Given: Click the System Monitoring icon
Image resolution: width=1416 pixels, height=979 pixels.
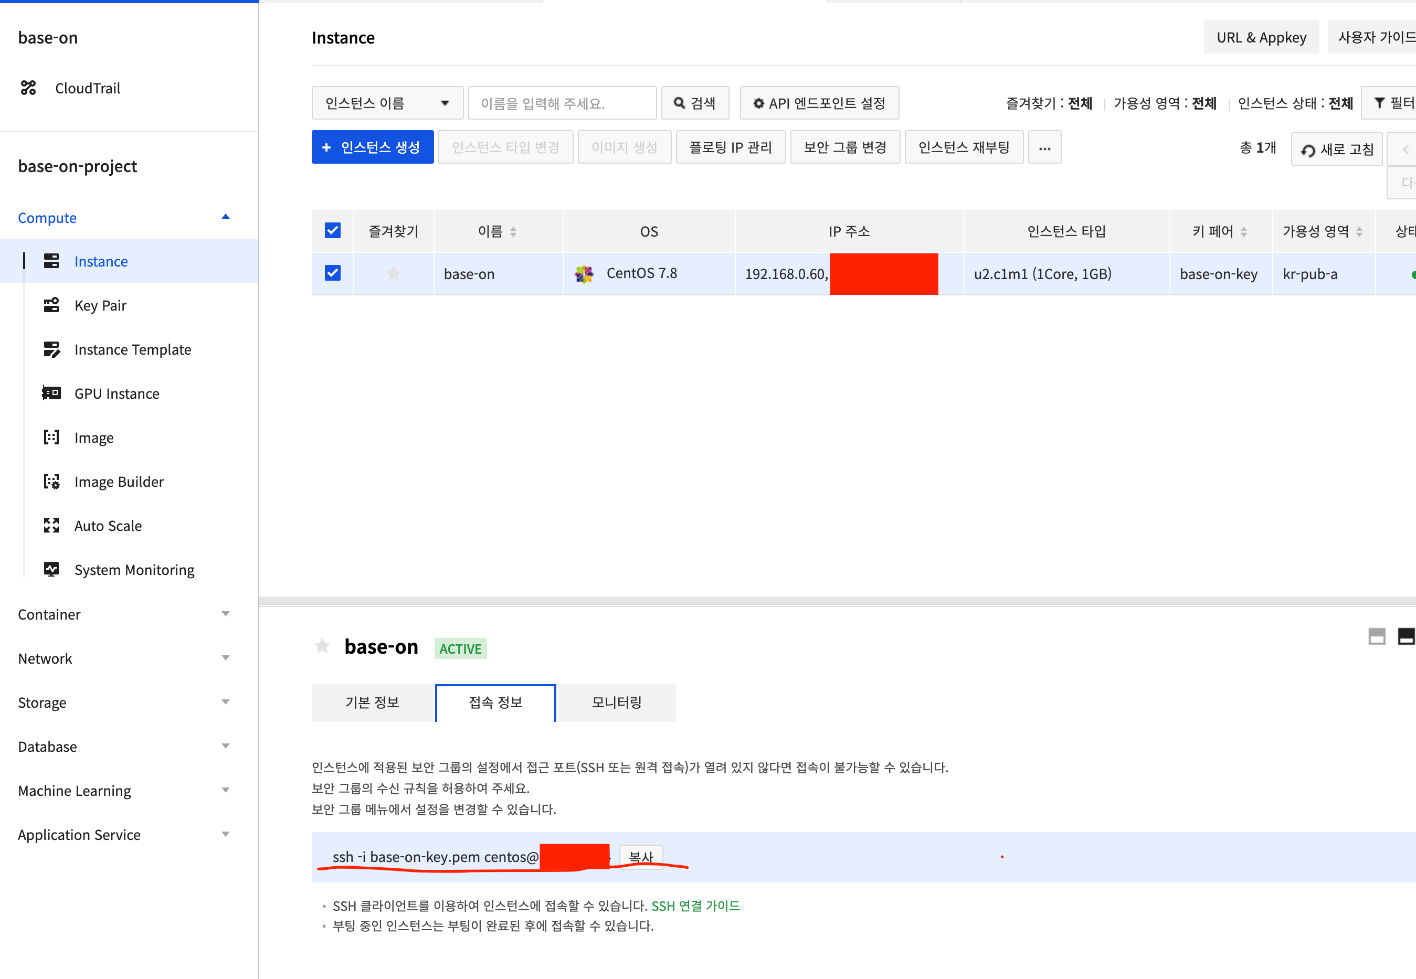Looking at the screenshot, I should coord(51,570).
